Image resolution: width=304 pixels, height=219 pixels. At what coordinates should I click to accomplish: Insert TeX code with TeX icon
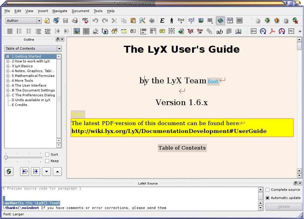[191, 31]
